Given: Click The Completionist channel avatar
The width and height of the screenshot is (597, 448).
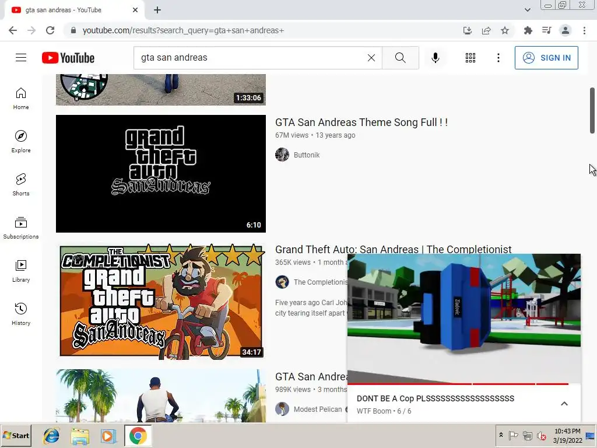Looking at the screenshot, I should (282, 282).
